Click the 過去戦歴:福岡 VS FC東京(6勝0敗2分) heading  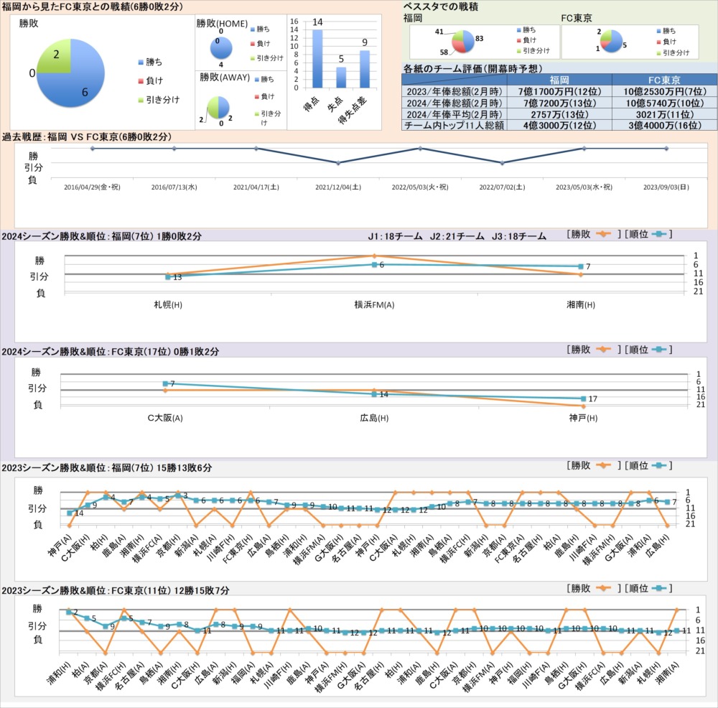[87, 136]
